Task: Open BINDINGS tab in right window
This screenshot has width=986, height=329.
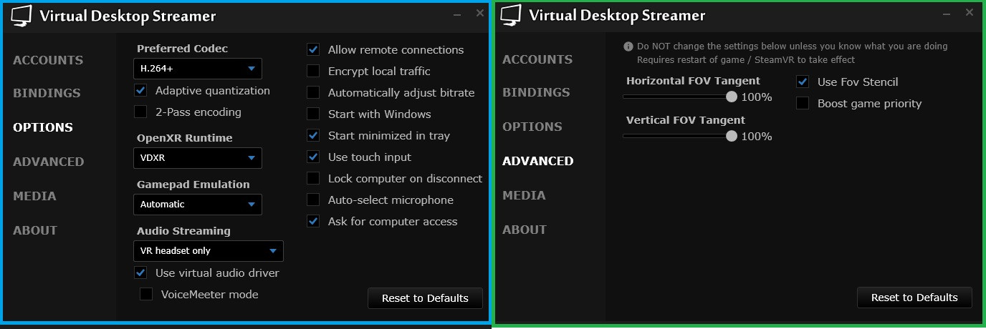Action: click(x=536, y=92)
